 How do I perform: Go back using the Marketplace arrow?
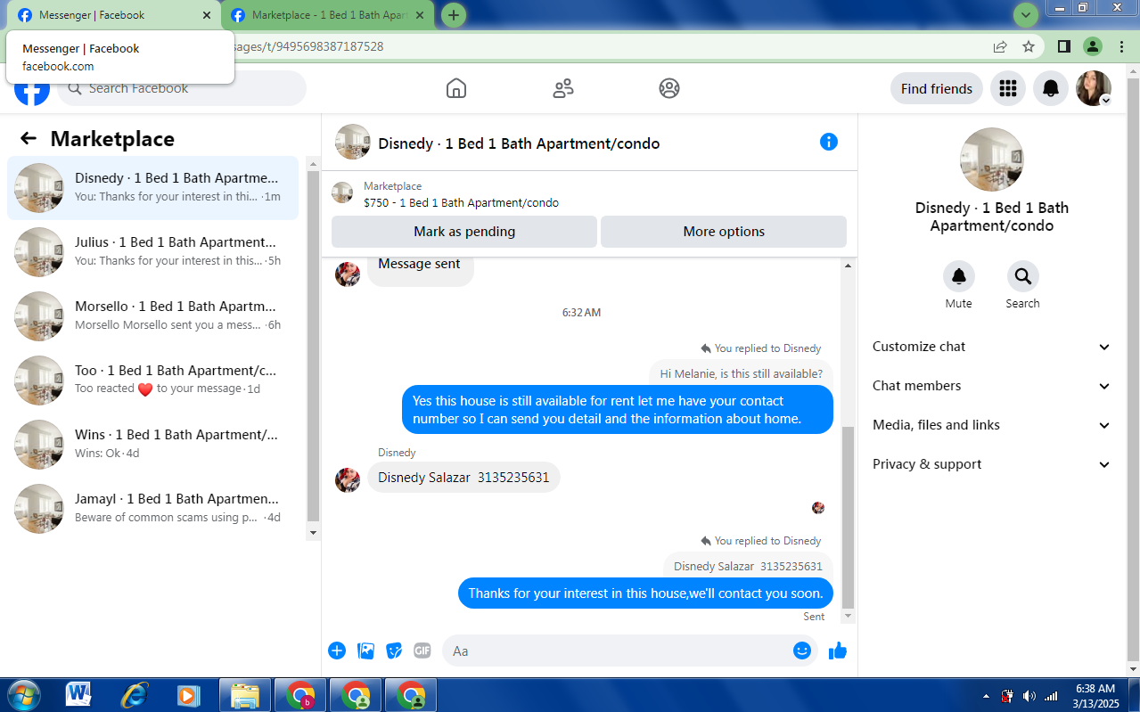point(29,139)
